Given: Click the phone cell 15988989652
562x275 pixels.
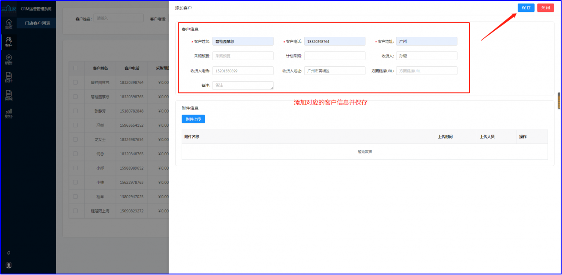Looking at the screenshot, I should pyautogui.click(x=132, y=168).
